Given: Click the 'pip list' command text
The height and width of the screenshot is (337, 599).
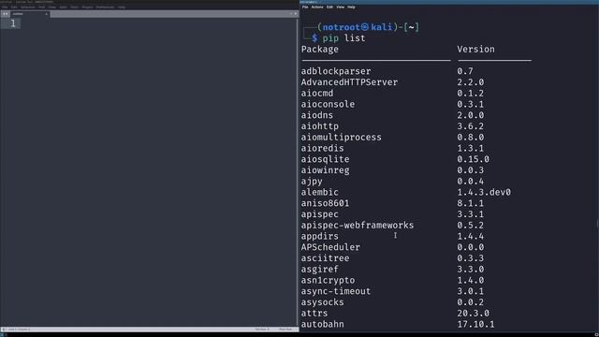Looking at the screenshot, I should pyautogui.click(x=343, y=38).
